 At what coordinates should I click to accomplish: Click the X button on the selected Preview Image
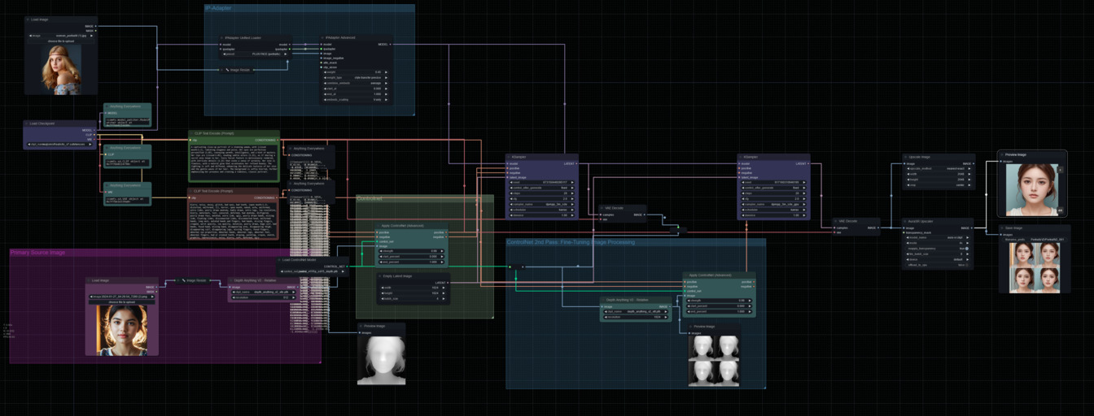(x=1060, y=170)
